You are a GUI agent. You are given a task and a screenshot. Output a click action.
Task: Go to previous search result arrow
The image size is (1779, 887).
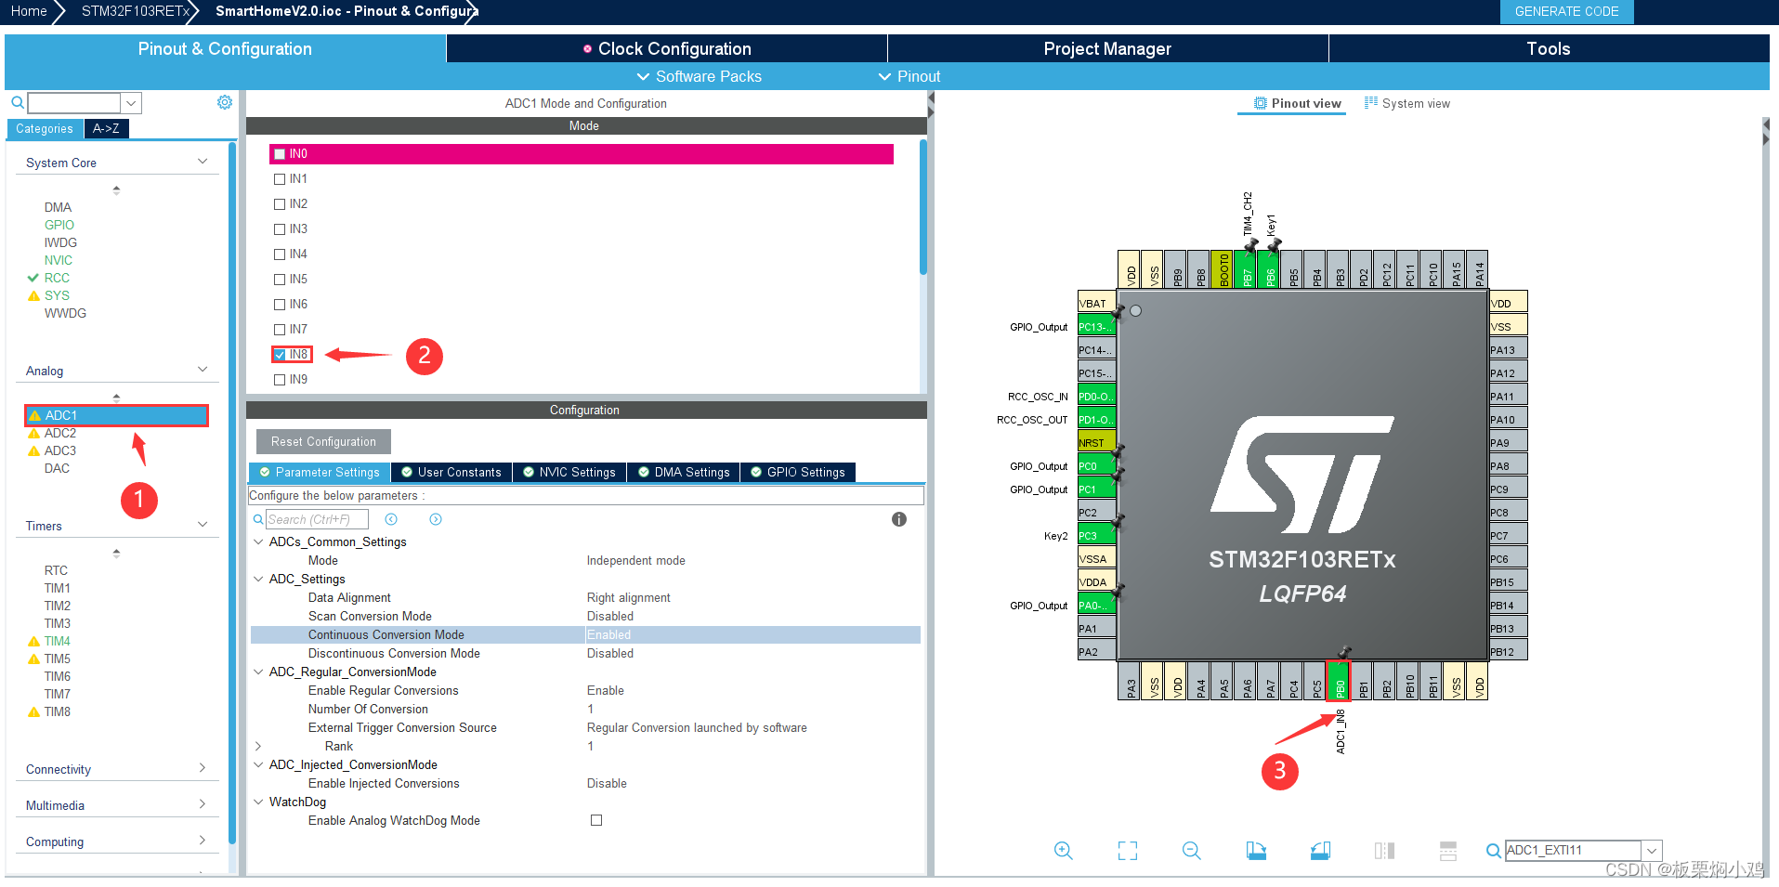tap(391, 519)
